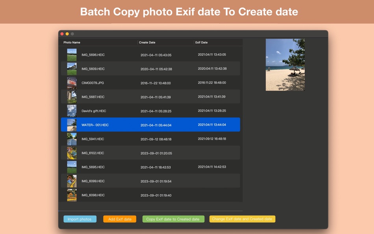Click the IMG_5696.HEIC photo thumbnail
The image size is (374, 234).
tap(72, 54)
